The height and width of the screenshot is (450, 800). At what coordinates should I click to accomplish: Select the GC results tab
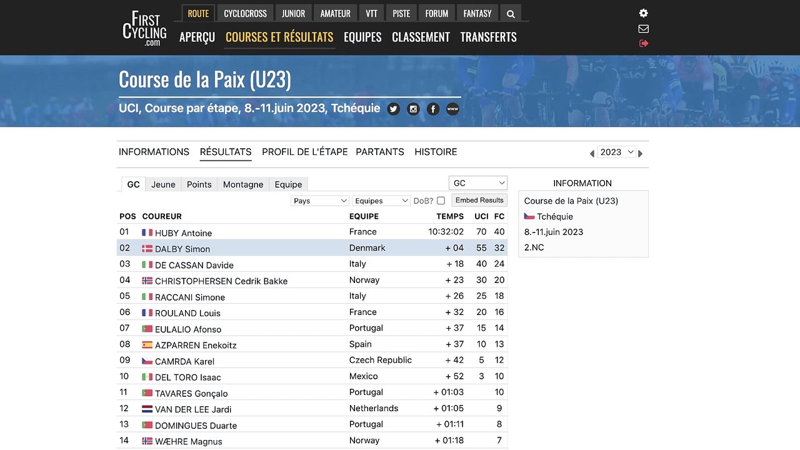point(133,184)
